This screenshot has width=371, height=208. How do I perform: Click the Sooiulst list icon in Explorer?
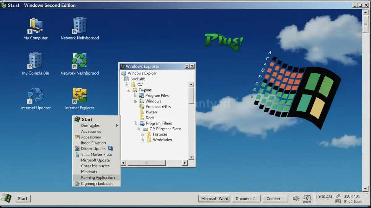click(126, 79)
